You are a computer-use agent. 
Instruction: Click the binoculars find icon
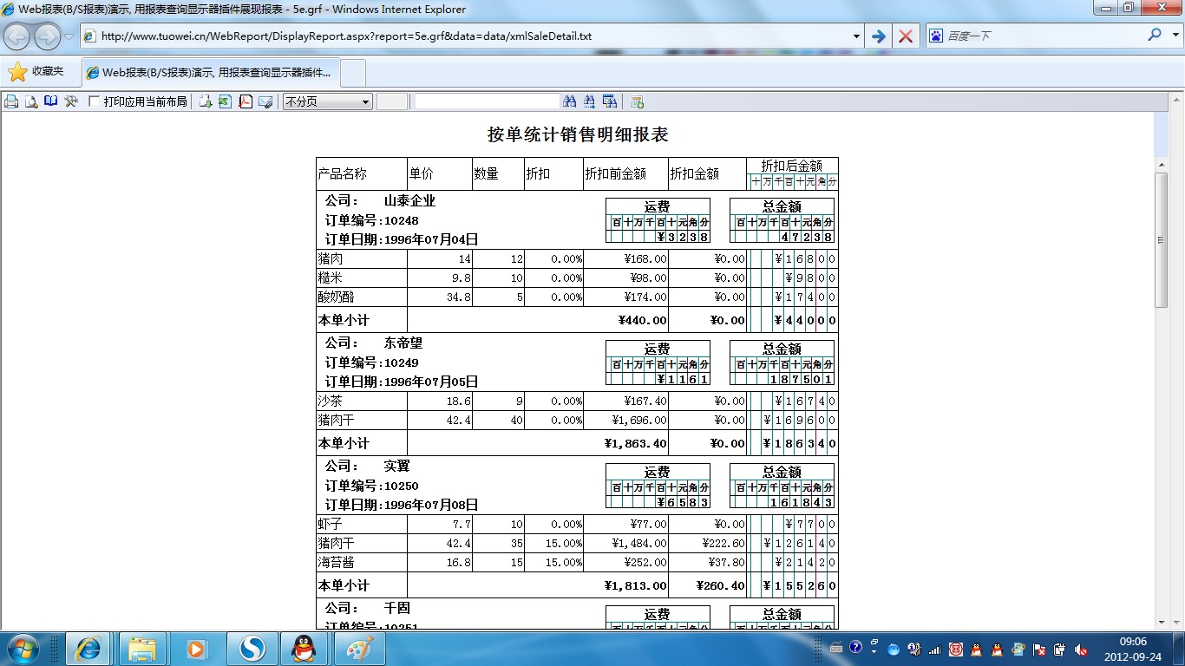pyautogui.click(x=569, y=101)
